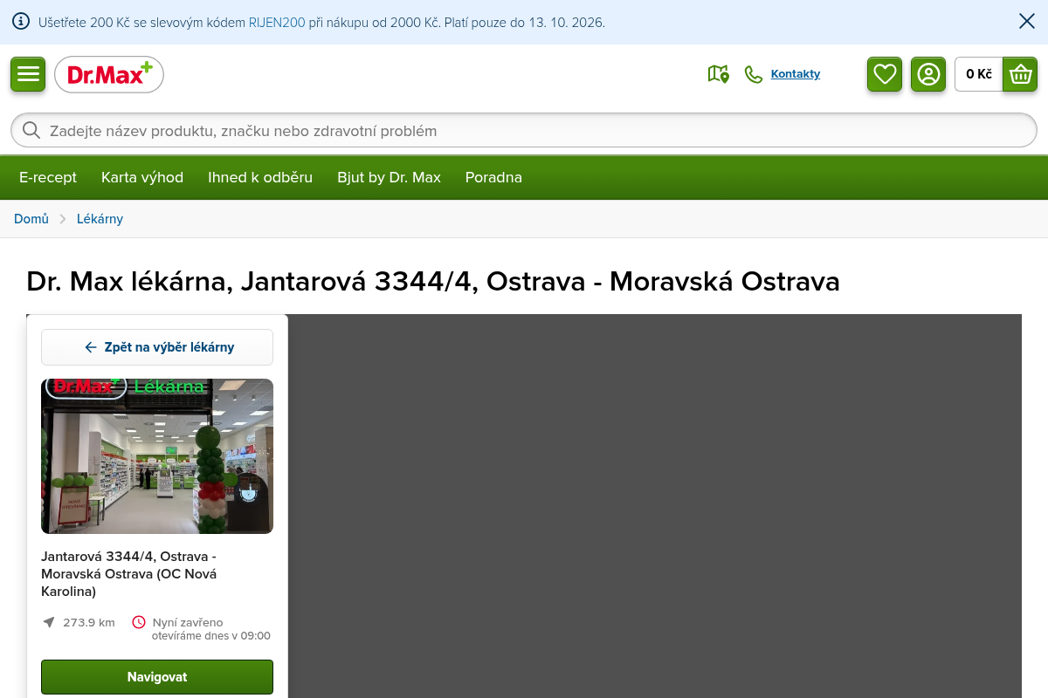Viewport: 1048px width, 698px height.
Task: Open the E-recept menu item
Action: point(48,177)
